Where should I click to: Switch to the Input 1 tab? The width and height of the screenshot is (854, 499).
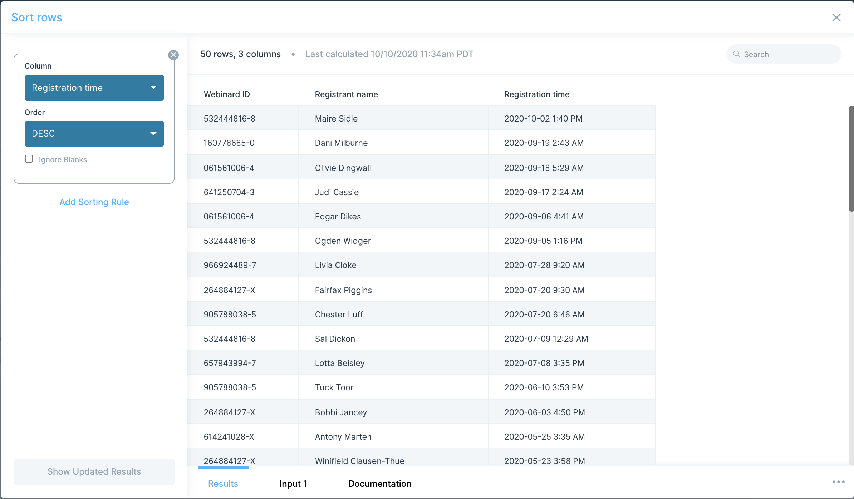pyautogui.click(x=293, y=484)
